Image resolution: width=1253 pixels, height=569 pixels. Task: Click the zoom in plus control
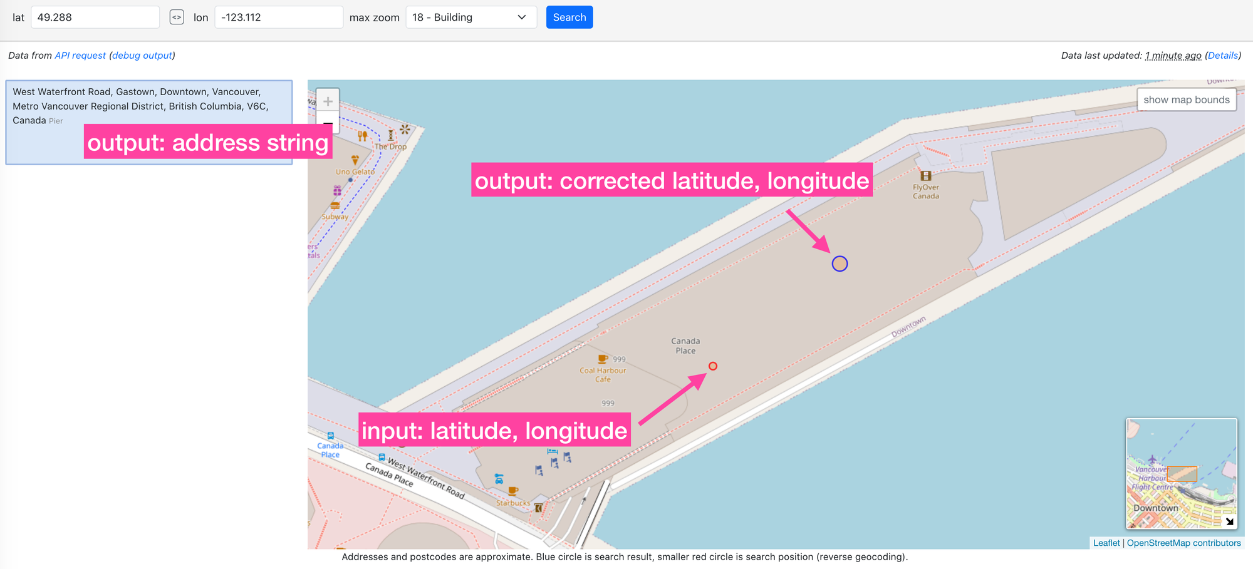328,101
